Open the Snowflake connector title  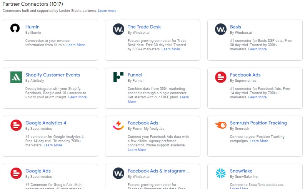[241, 171]
